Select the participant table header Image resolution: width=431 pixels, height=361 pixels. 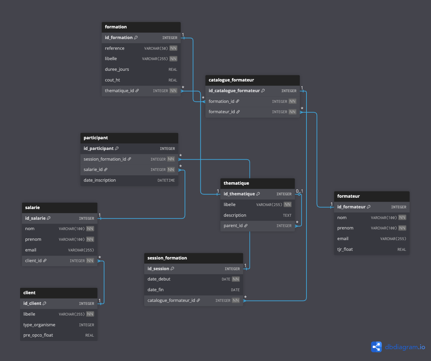click(129, 138)
